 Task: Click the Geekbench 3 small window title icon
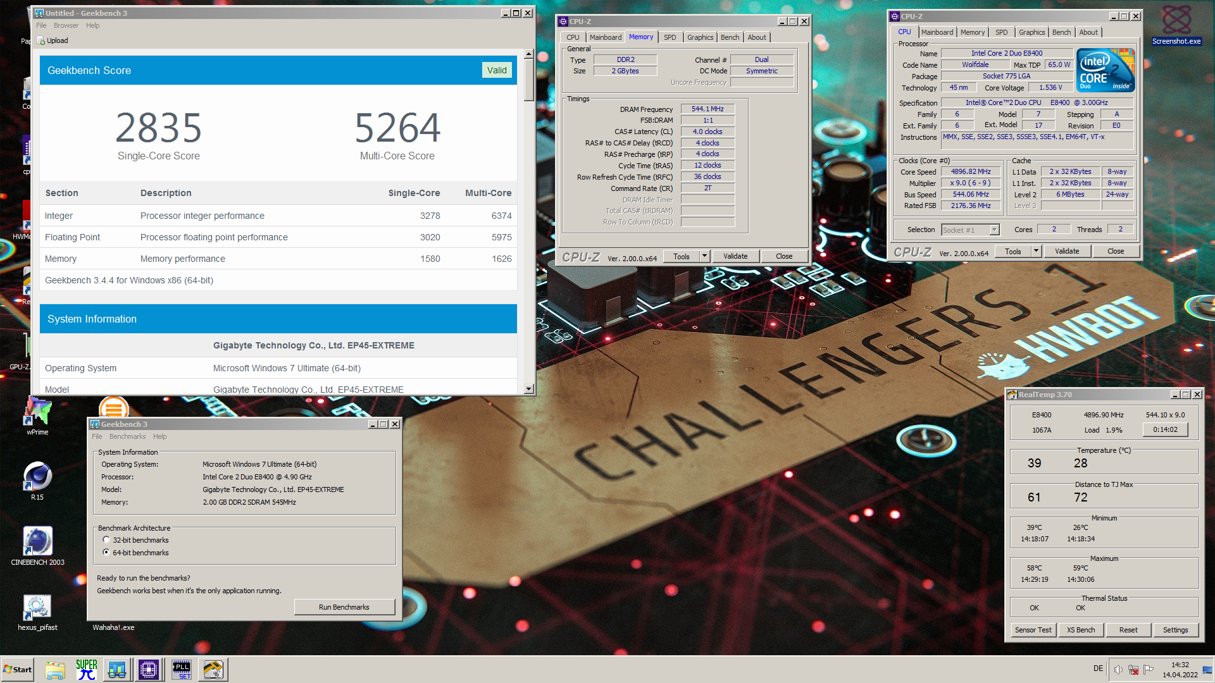click(x=95, y=424)
